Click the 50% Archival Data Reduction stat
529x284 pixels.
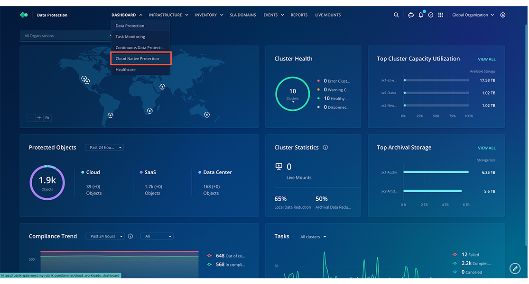(x=333, y=203)
